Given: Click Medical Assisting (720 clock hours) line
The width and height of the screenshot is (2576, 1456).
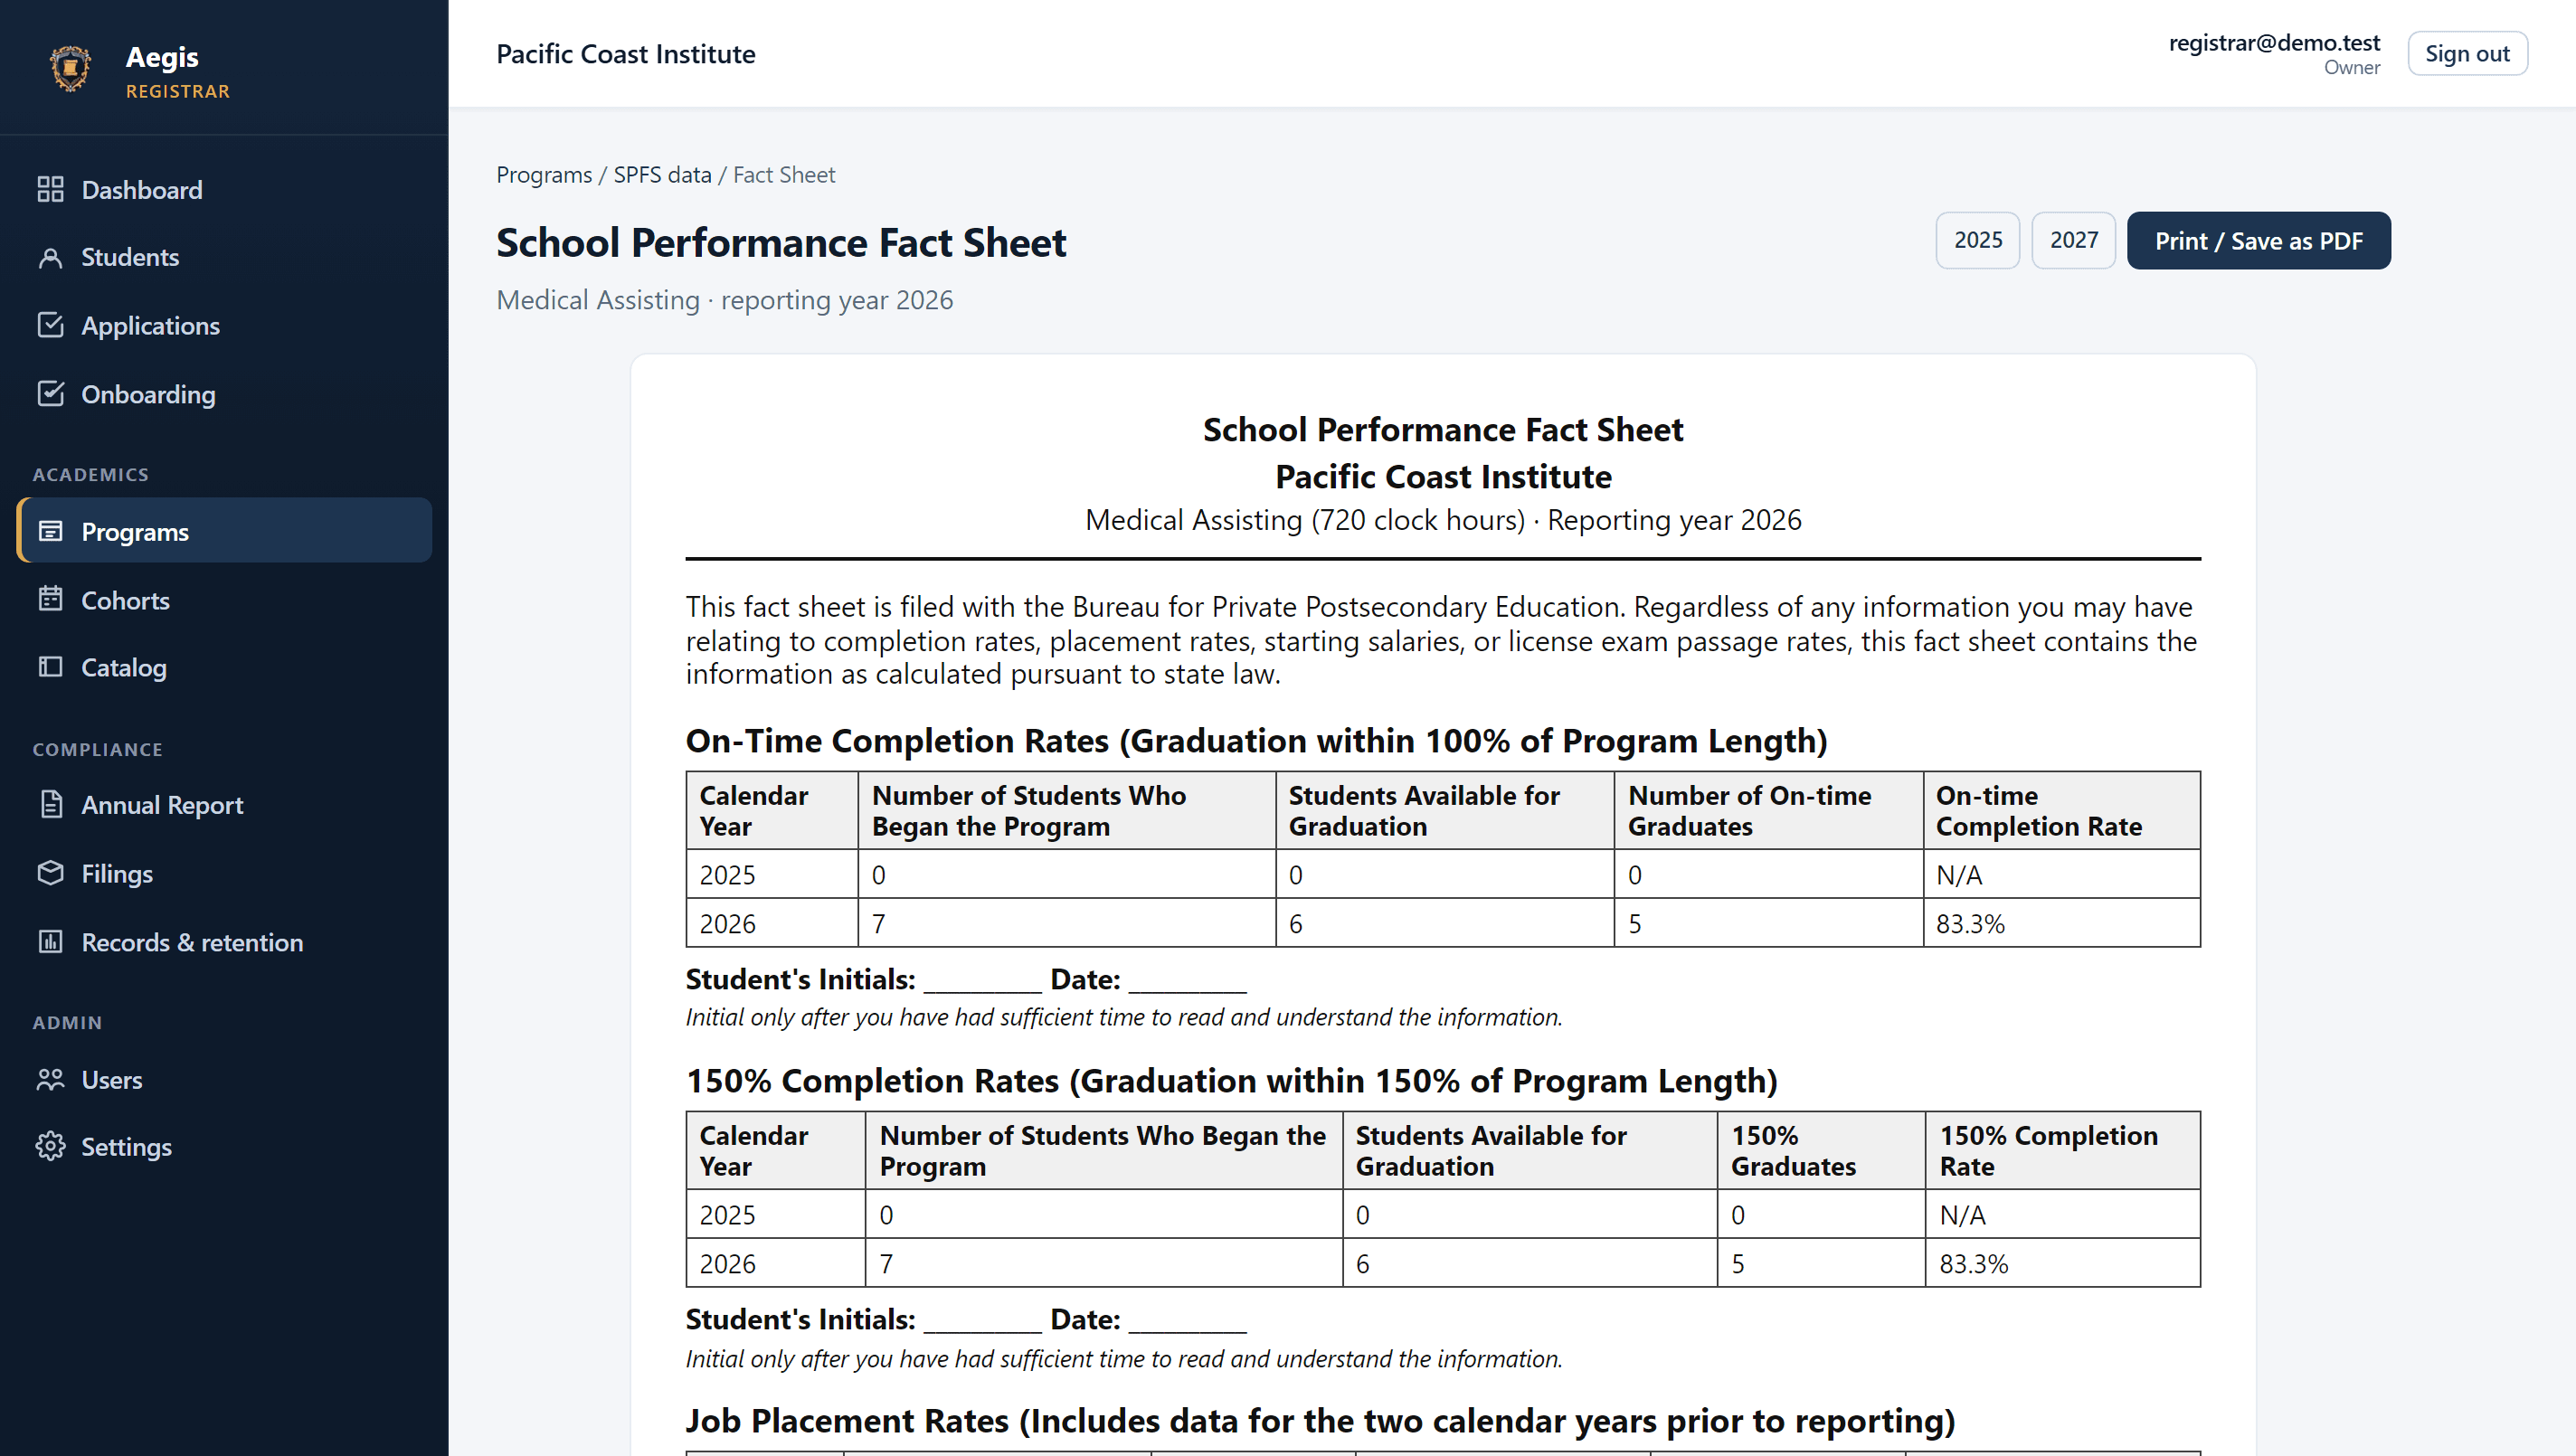Looking at the screenshot, I should point(1443,520).
